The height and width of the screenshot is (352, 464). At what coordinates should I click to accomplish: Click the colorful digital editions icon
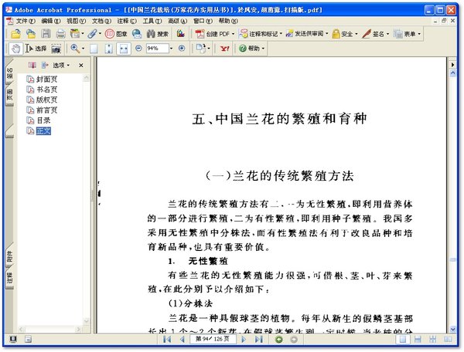pyautogui.click(x=180, y=34)
